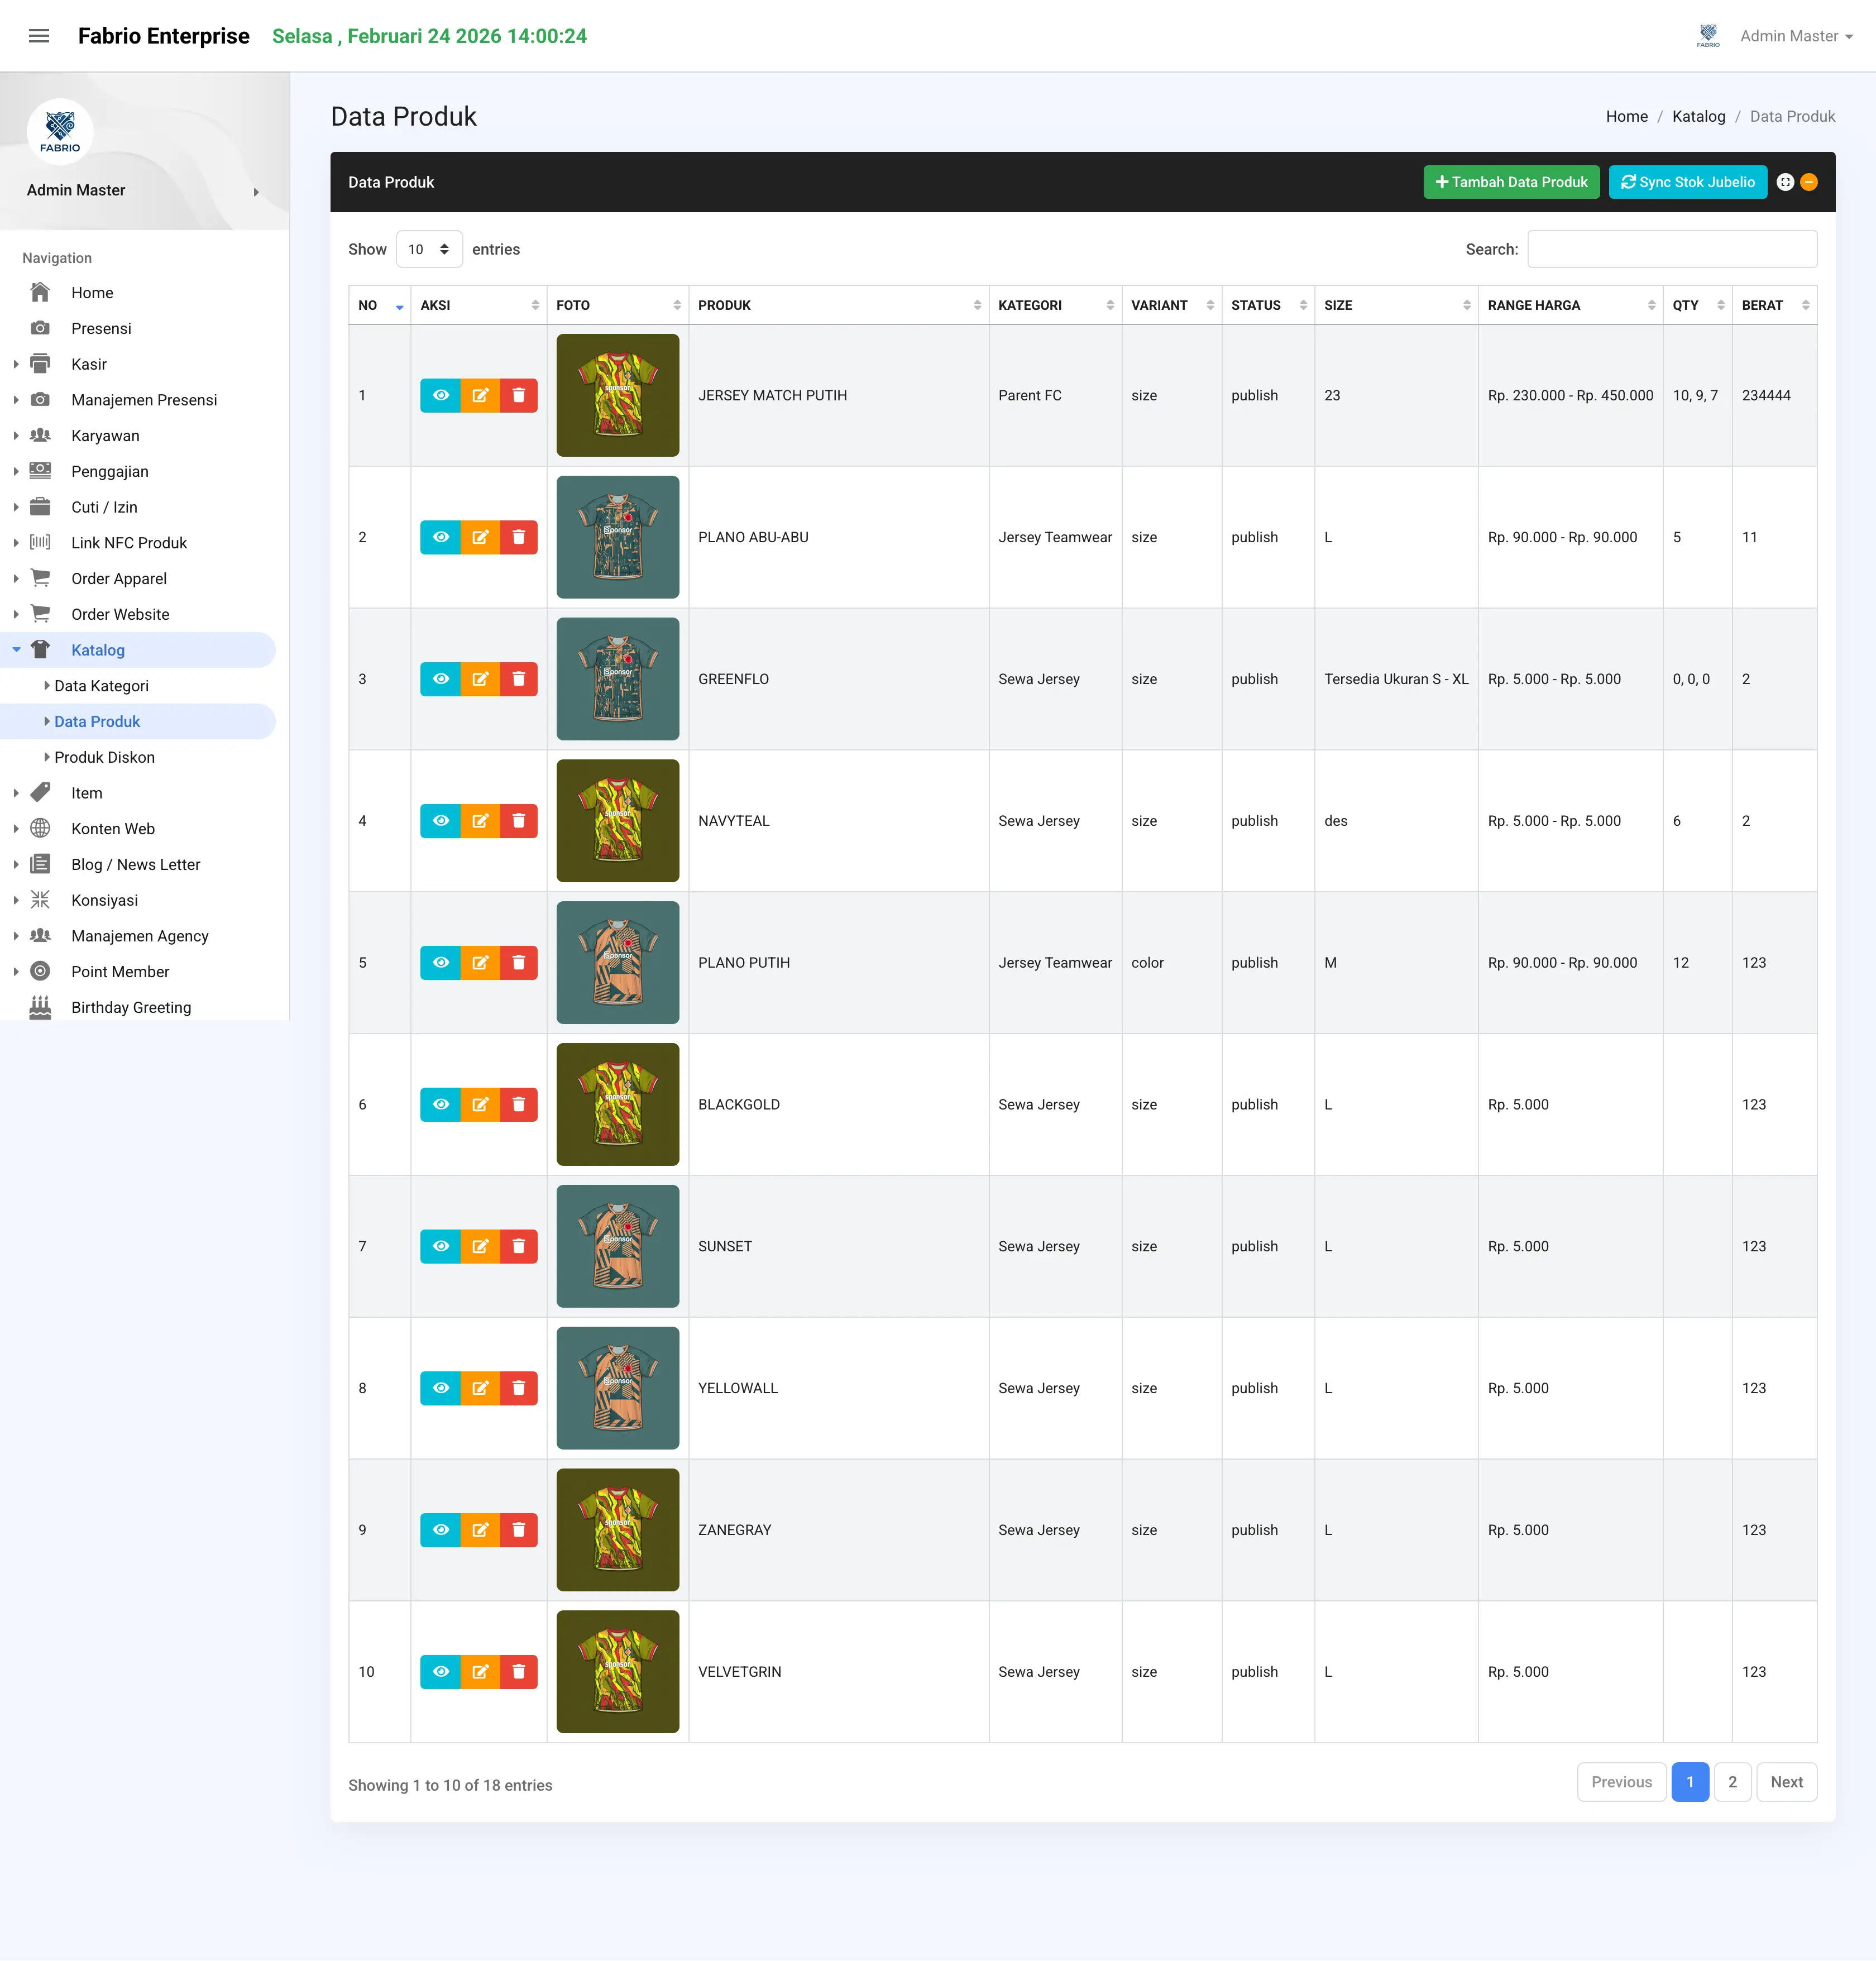
Task: Go to page 2 of the table
Action: pyautogui.click(x=1732, y=1782)
